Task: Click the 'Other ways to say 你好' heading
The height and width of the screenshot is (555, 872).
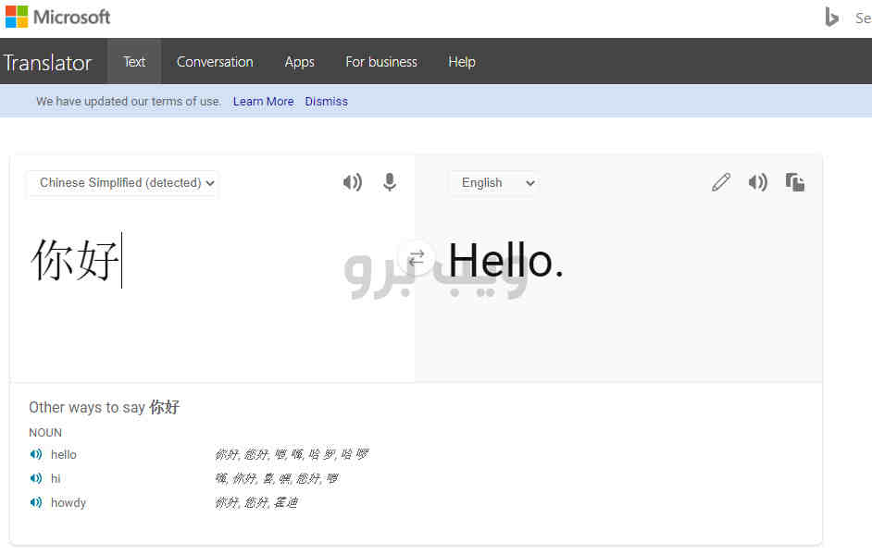Action: (x=104, y=407)
